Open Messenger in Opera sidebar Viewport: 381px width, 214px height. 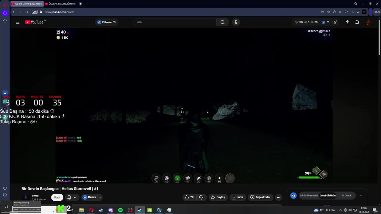[x=5, y=93]
